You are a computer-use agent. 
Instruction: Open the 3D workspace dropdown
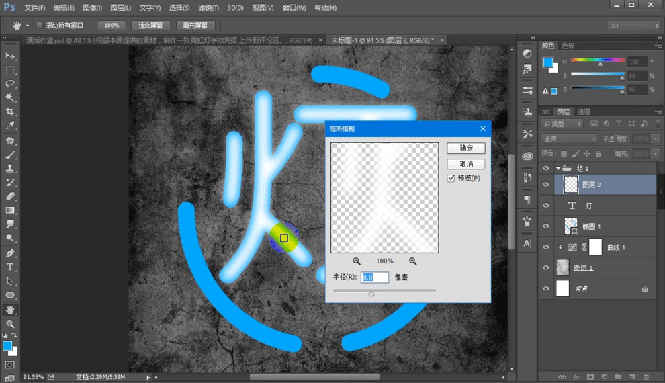634,26
